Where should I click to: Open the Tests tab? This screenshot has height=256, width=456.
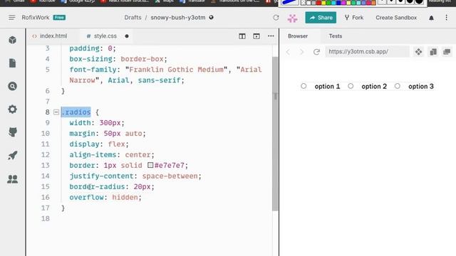coord(336,36)
